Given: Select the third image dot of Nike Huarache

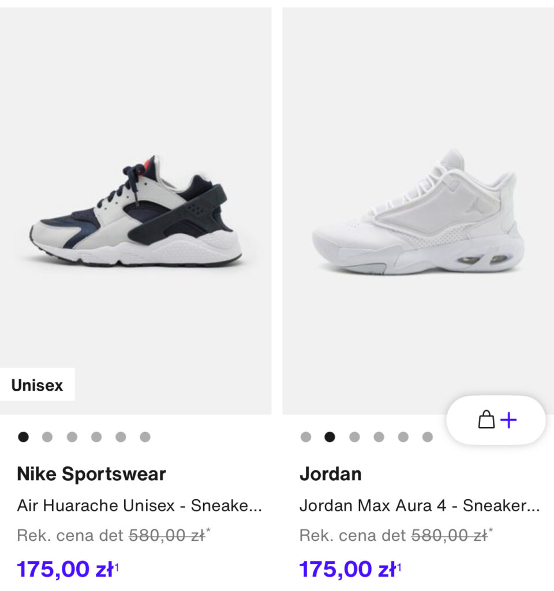Looking at the screenshot, I should pyautogui.click(x=72, y=437).
